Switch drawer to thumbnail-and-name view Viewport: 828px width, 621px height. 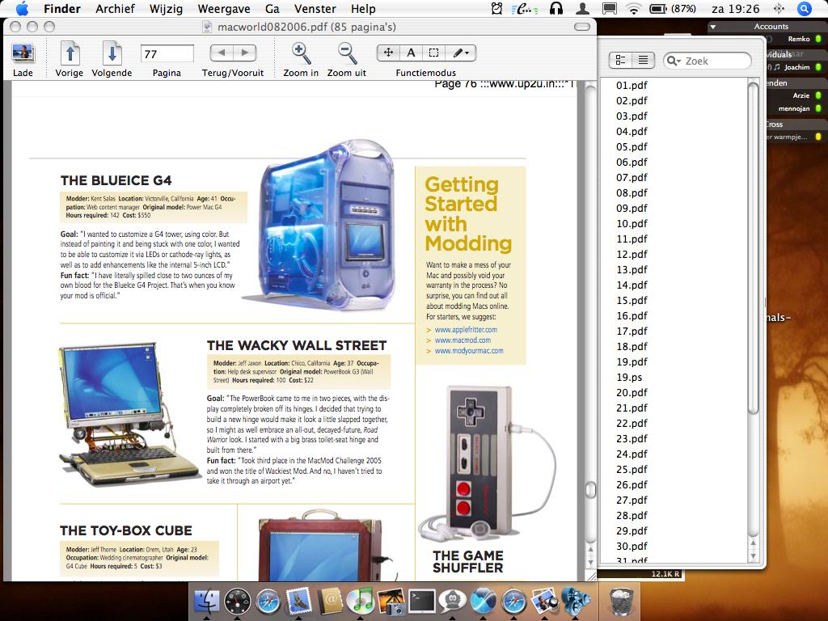click(x=621, y=61)
